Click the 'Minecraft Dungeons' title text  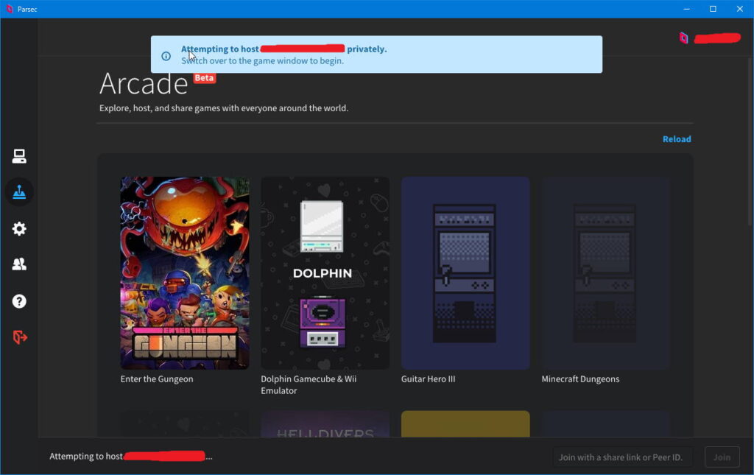coord(580,379)
